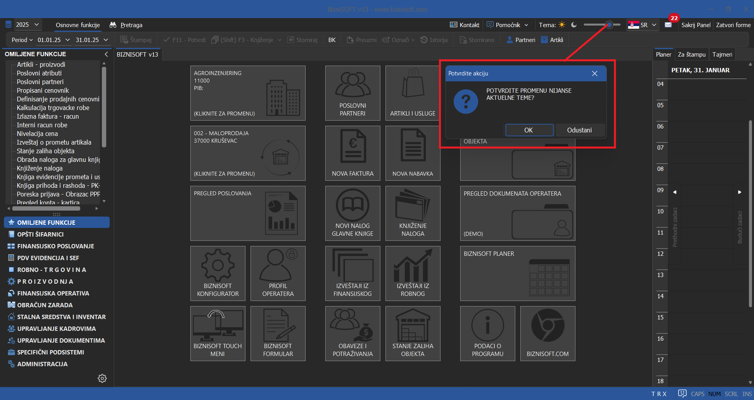754x400 pixels.
Task: Click the theme shade slider handle
Action: [x=609, y=25]
